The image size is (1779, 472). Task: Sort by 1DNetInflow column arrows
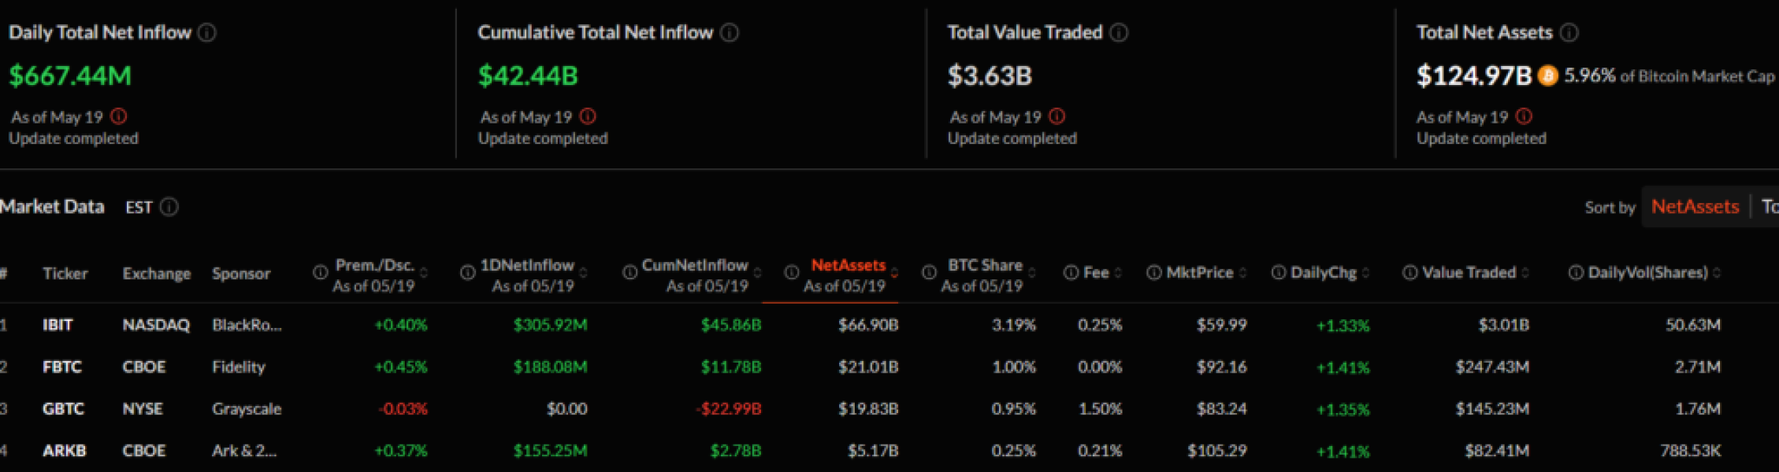click(584, 273)
